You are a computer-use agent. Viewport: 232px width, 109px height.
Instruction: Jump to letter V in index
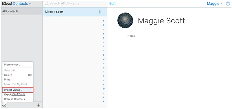pyautogui.click(x=104, y=85)
